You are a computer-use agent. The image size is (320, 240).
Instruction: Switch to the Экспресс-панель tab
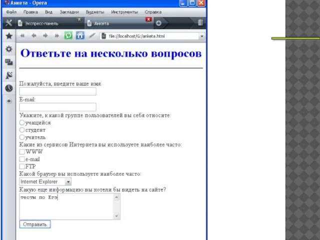[48, 23]
